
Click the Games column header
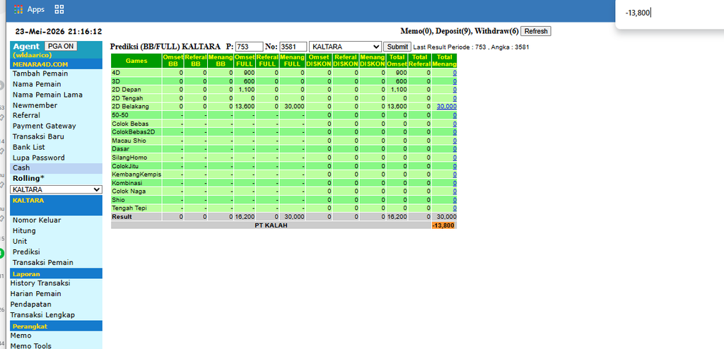[136, 61]
